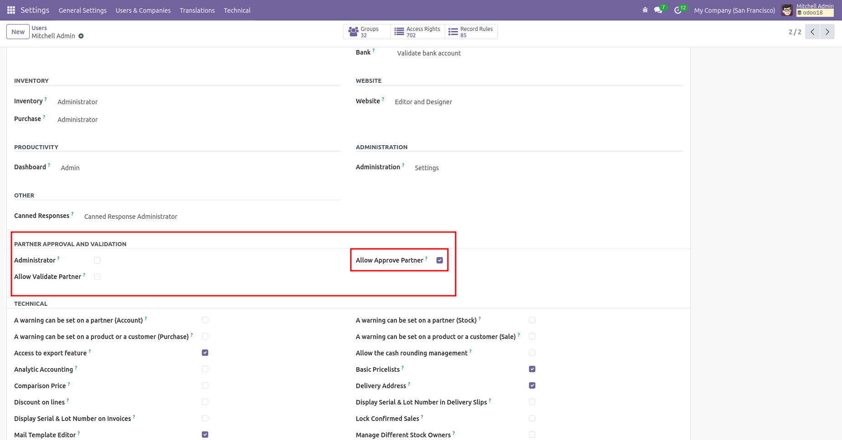This screenshot has height=440, width=842.
Task: Click the Dashboard field help question mark
Action: pyautogui.click(x=49, y=165)
